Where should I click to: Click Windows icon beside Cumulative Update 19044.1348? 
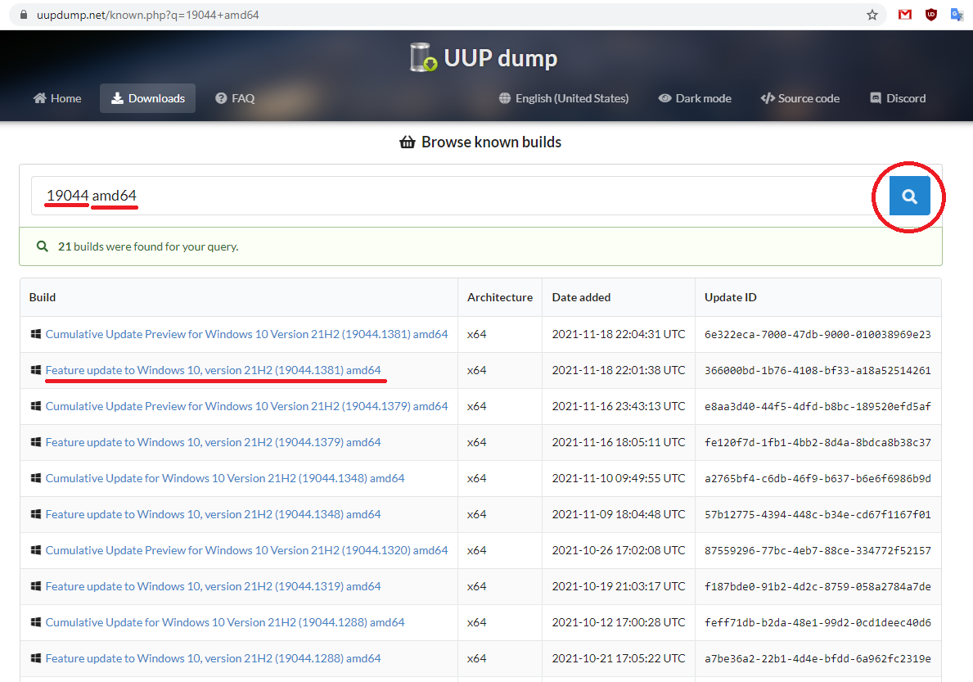36,478
